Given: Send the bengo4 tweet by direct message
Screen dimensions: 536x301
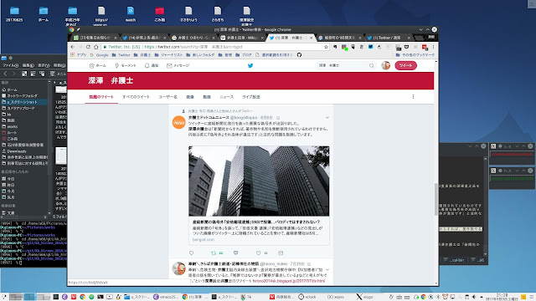Looking at the screenshot, I should 281,253.
